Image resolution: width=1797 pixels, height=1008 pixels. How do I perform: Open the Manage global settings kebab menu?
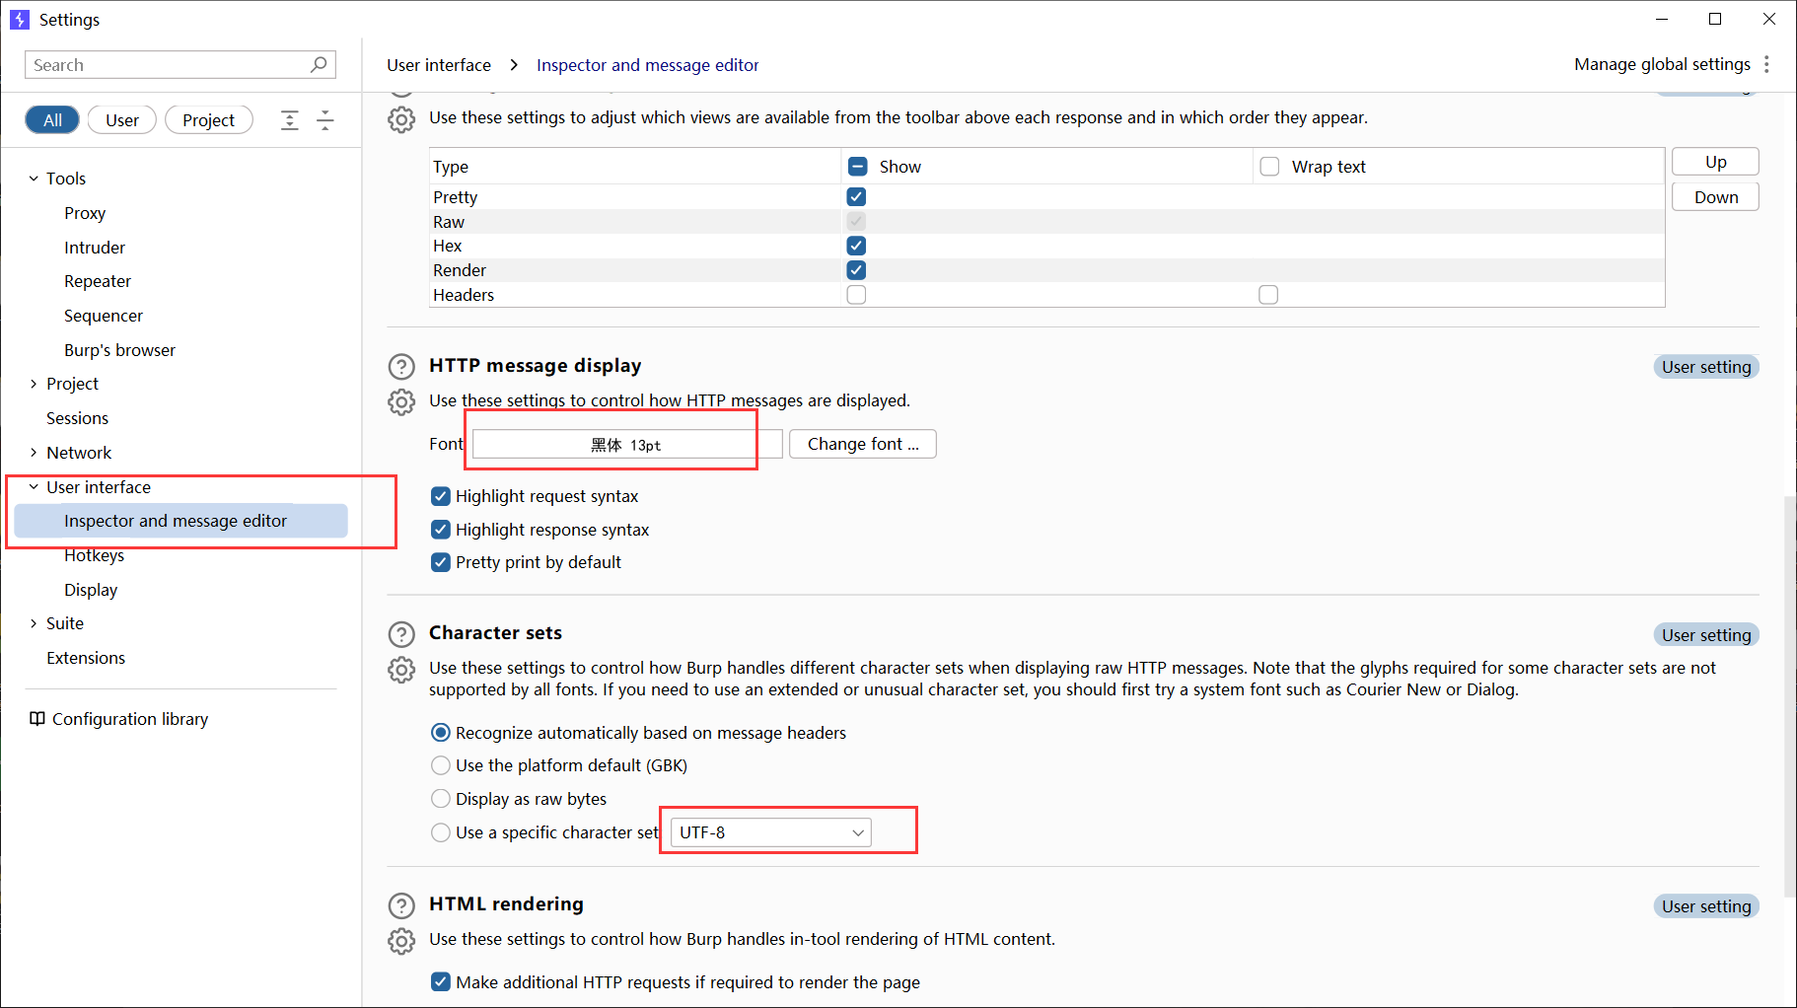tap(1766, 64)
